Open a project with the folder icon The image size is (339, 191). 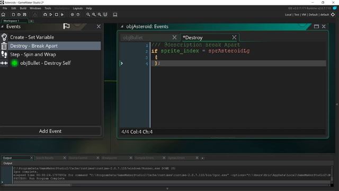click(19, 15)
